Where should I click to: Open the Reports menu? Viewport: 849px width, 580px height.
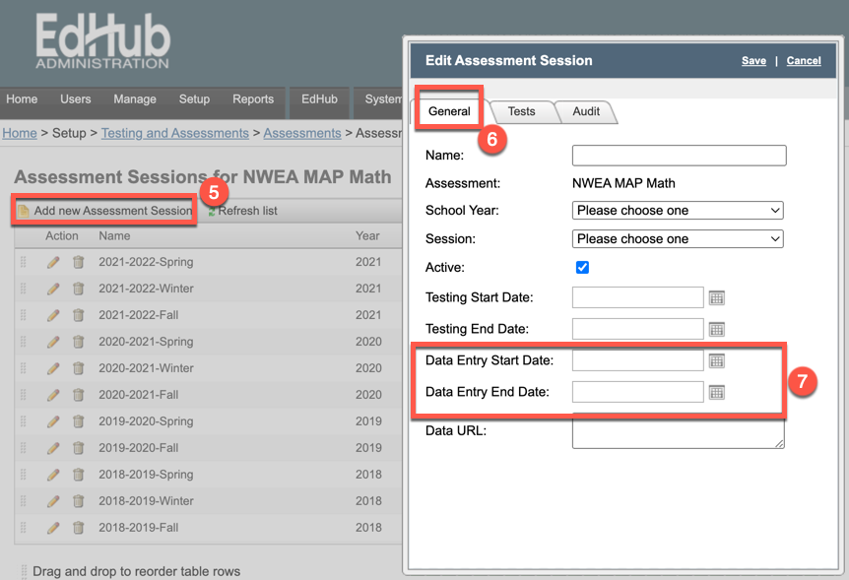pos(253,99)
